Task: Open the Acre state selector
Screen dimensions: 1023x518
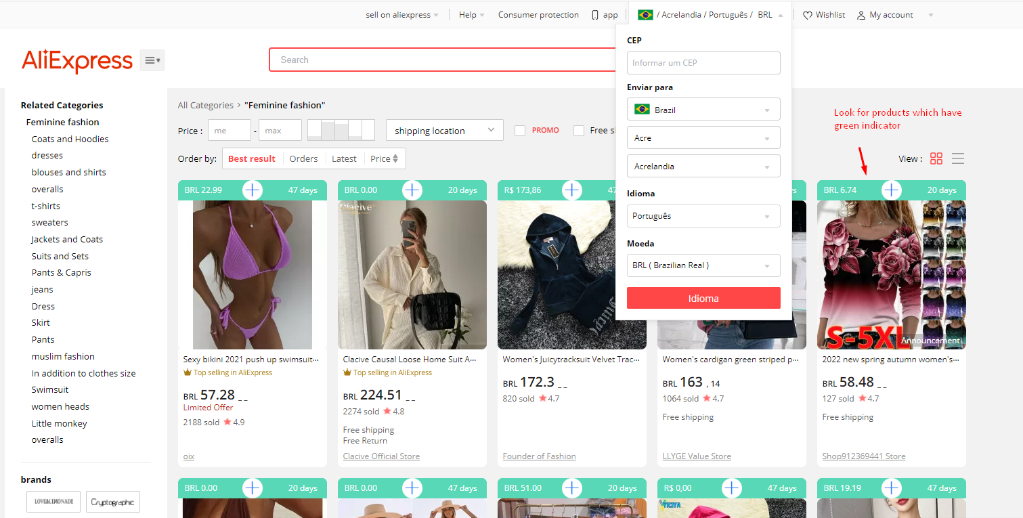Action: pos(703,138)
